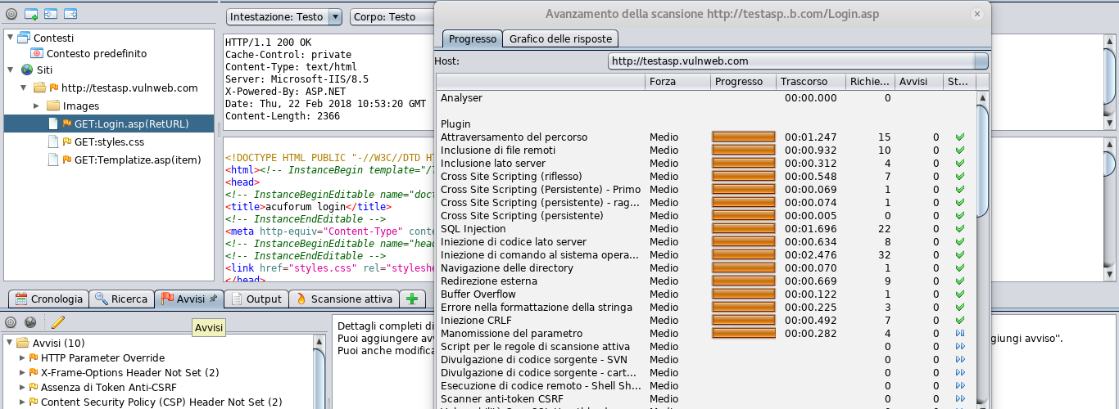
Task: Select GET:Templatize.asp(item) in the sites tree
Action: pos(137,160)
